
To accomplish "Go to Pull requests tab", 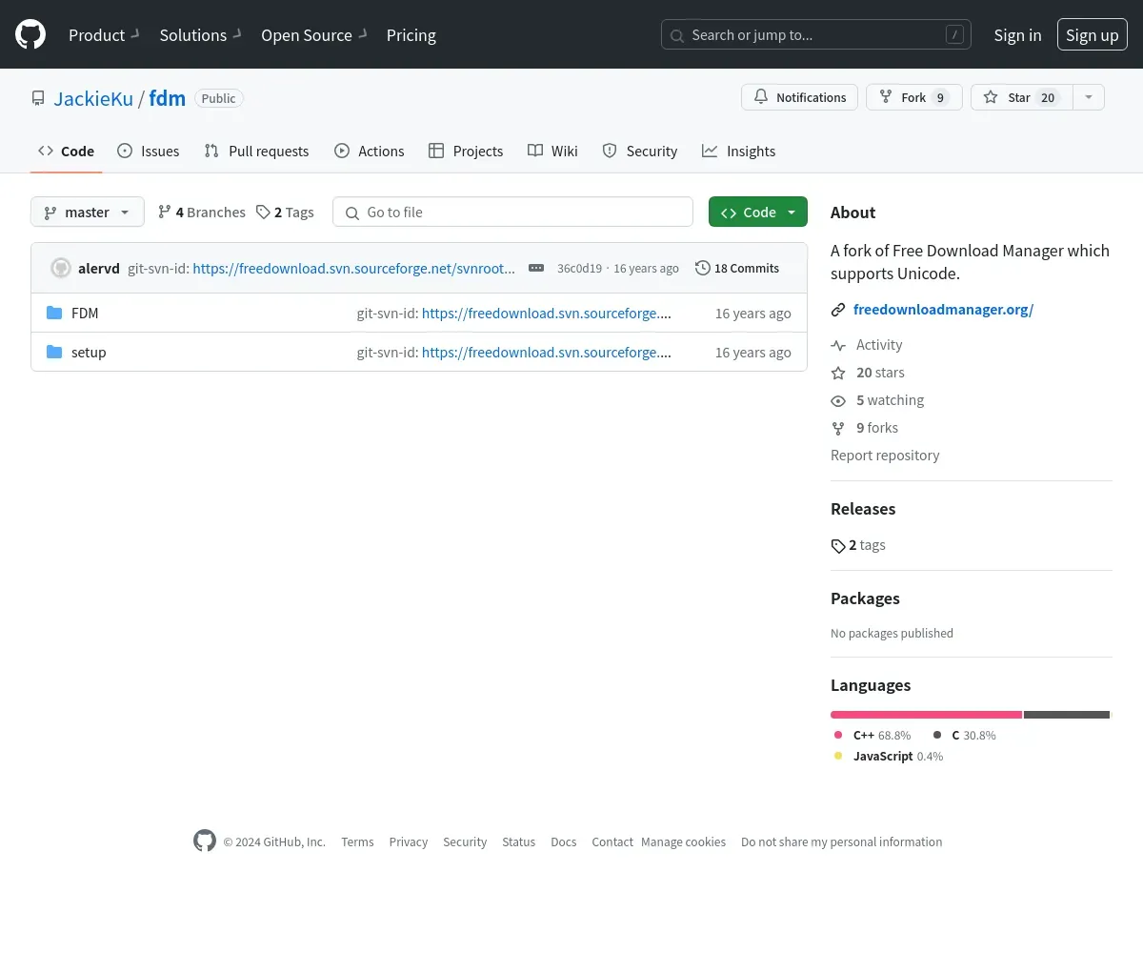I will point(257,152).
